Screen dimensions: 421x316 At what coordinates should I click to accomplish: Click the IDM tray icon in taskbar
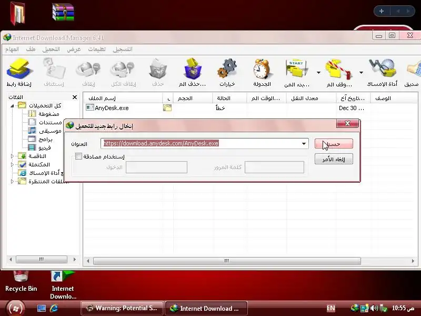click(x=355, y=308)
